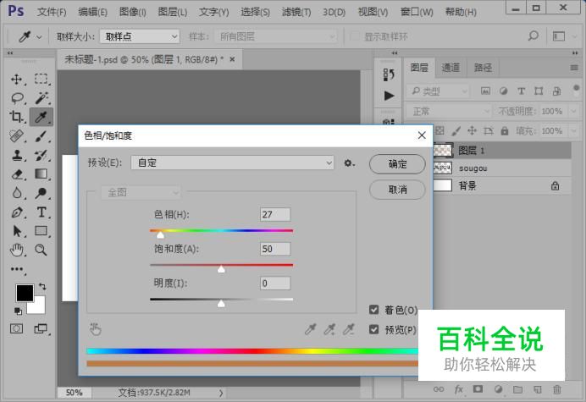
Task: Toggle lock all on layers panel
Action: click(x=505, y=131)
